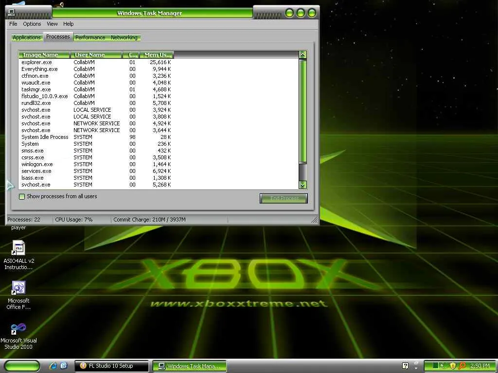This screenshot has width=498, height=373.
Task: Select the taskmgr.exe process
Action: point(96,89)
